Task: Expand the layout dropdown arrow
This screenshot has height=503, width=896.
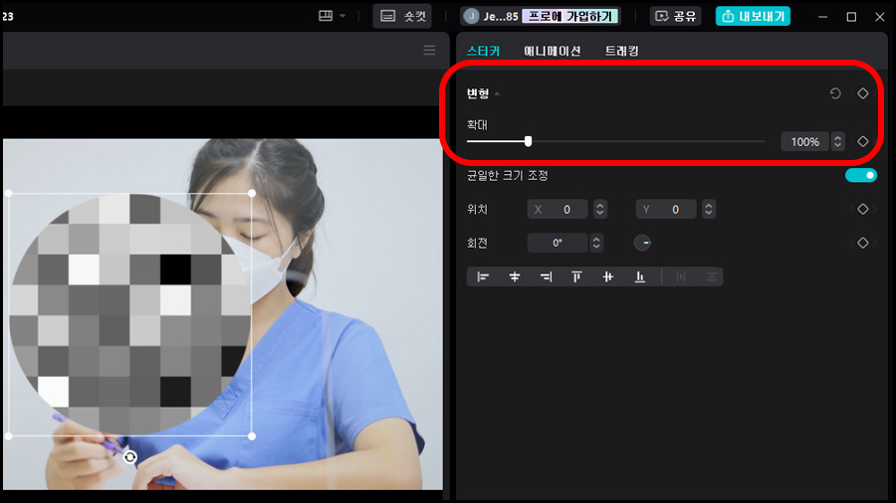Action: pos(342,16)
